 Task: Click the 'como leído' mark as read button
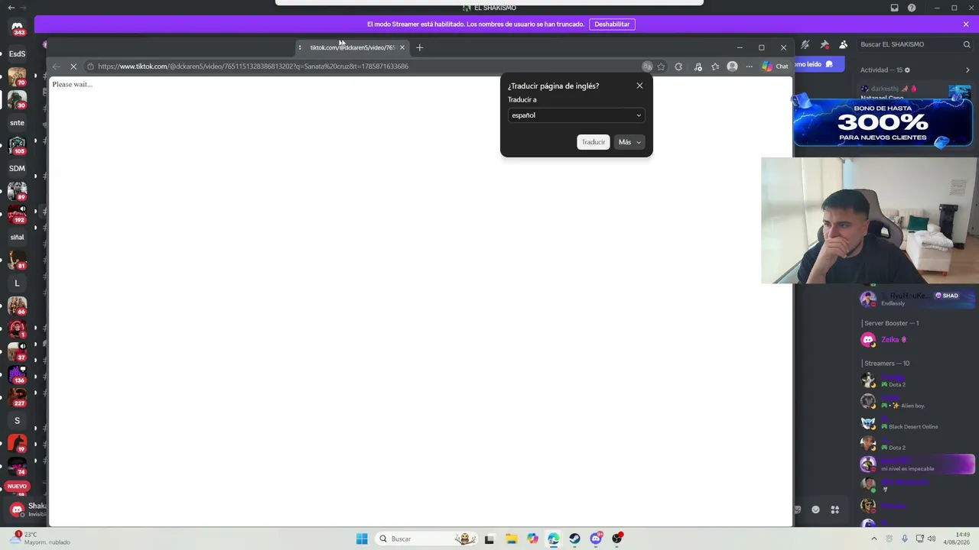click(818, 64)
